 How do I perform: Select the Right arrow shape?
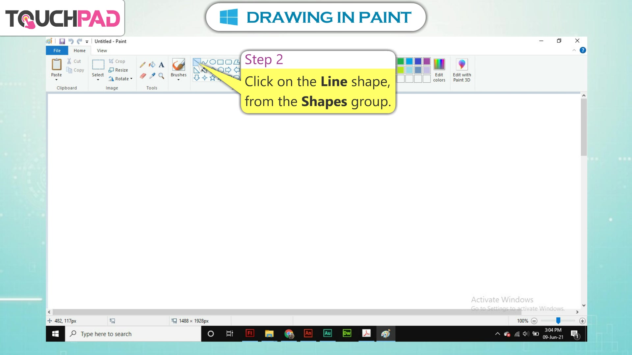click(x=228, y=70)
